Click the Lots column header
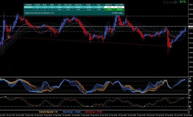 click(59, 5)
